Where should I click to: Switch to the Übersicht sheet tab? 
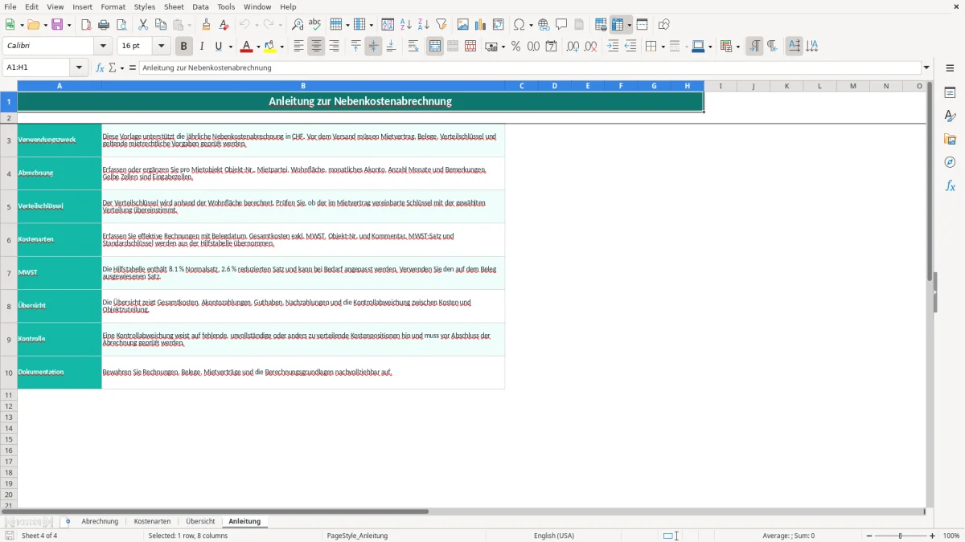[x=200, y=522]
